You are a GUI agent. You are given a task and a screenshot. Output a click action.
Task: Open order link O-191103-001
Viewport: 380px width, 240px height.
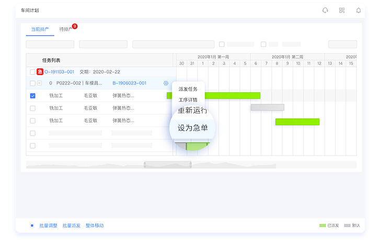(x=60, y=72)
